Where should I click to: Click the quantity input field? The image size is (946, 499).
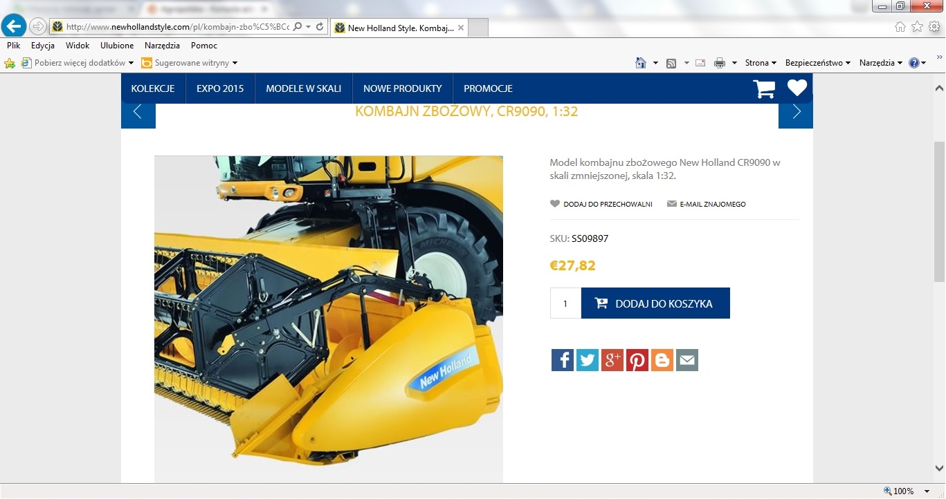565,303
